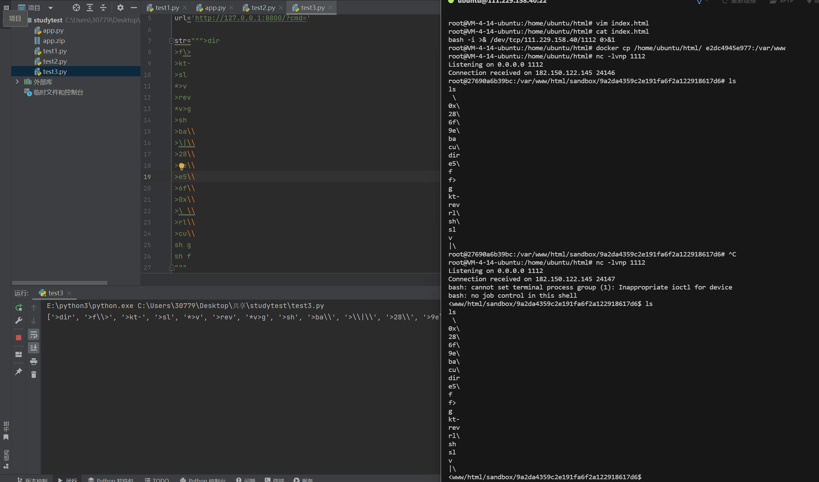Viewport: 819px width, 482px height.
Task: Open Python 软件包 packages tool window
Action: coord(111,479)
